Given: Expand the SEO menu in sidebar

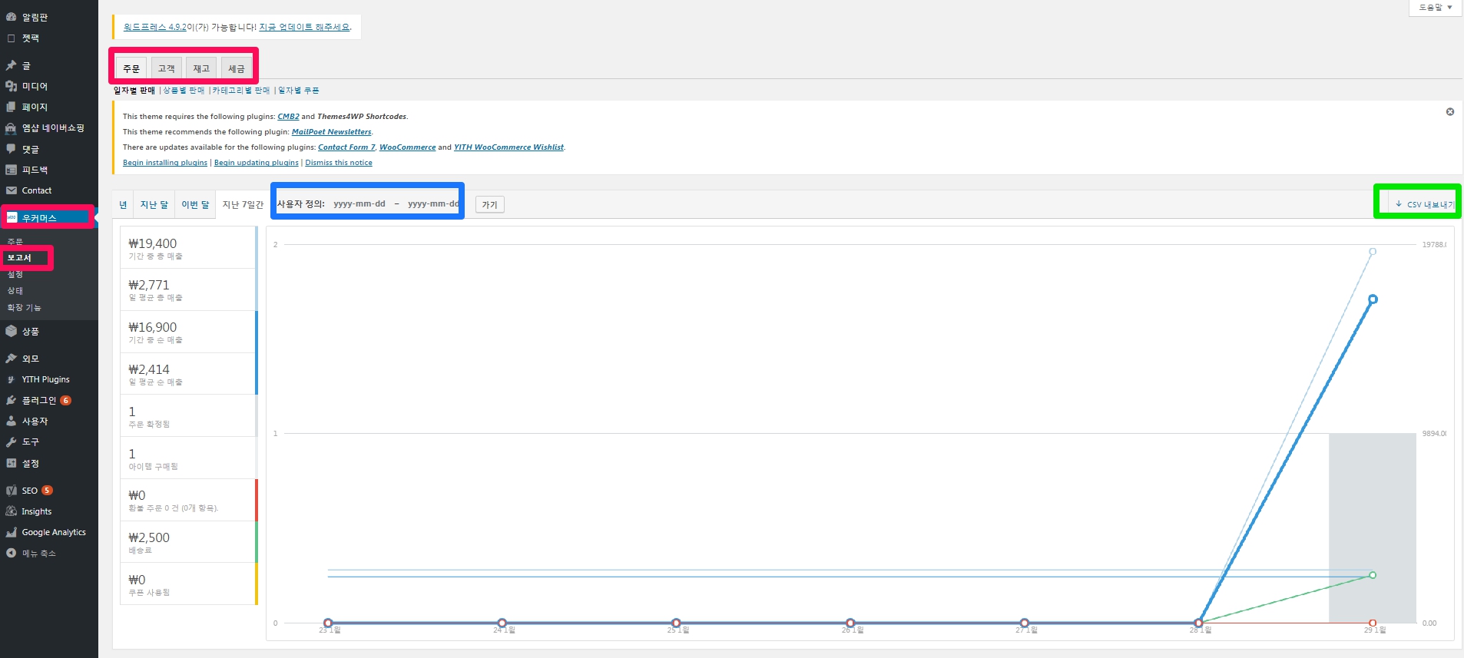Looking at the screenshot, I should point(29,491).
